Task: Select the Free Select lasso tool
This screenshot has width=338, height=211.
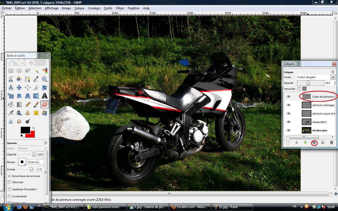Action: point(28,71)
